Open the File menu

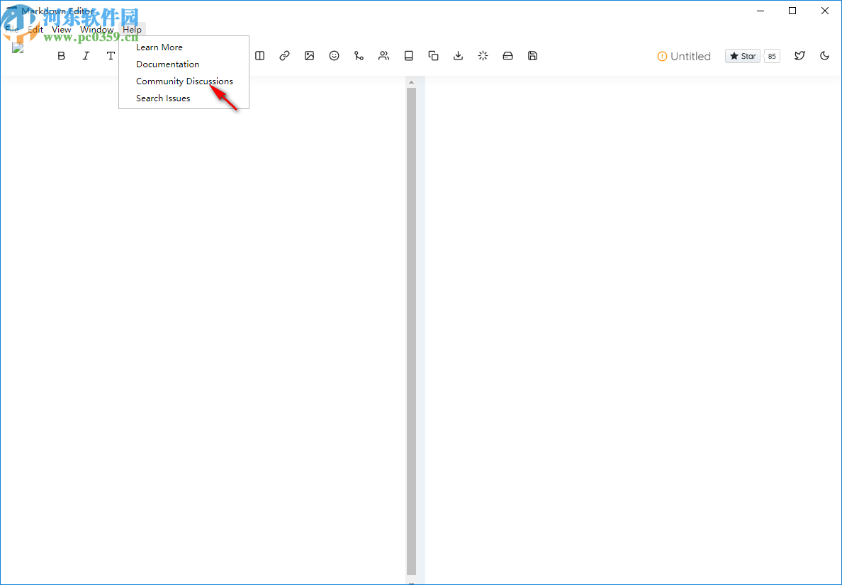[11, 29]
